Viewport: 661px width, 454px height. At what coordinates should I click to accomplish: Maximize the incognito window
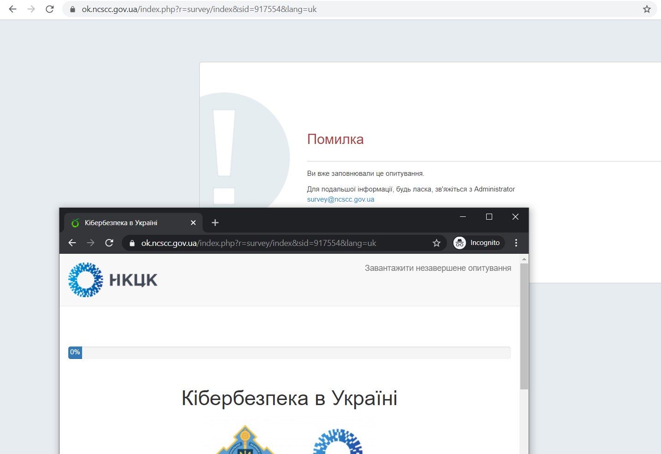[x=489, y=217]
